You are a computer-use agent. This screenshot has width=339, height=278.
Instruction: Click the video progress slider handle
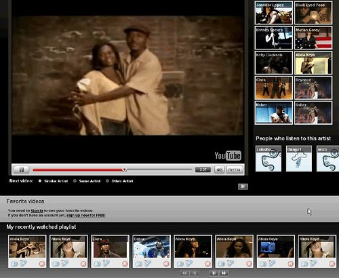[124, 170]
